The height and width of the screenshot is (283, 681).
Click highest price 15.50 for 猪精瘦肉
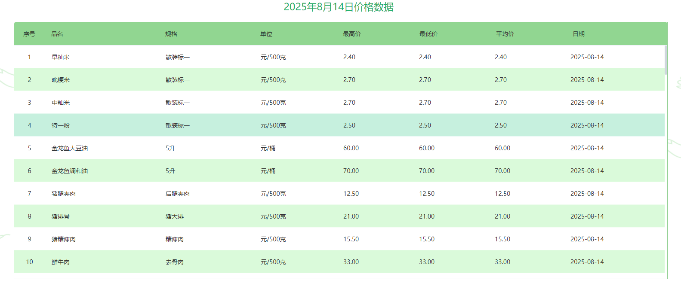pyautogui.click(x=351, y=239)
